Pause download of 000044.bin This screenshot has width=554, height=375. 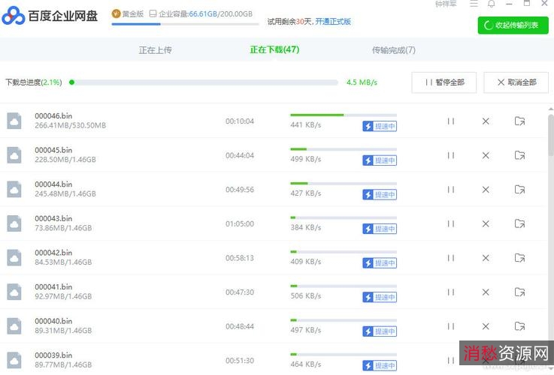pyautogui.click(x=450, y=190)
